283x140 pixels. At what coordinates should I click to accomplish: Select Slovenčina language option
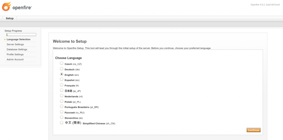pyautogui.click(x=62, y=117)
